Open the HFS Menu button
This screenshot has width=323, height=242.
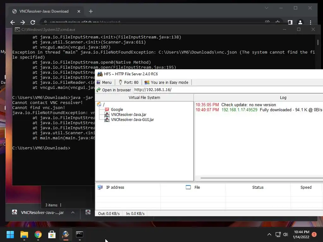tap(104, 82)
